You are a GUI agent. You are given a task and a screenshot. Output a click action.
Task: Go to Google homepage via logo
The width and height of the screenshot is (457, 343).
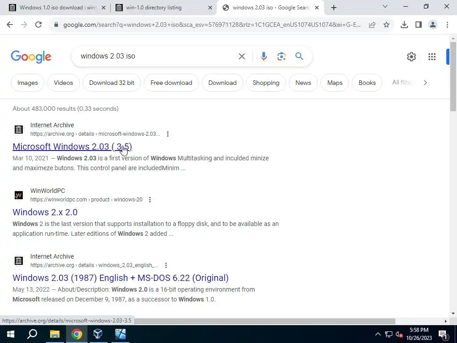click(31, 57)
